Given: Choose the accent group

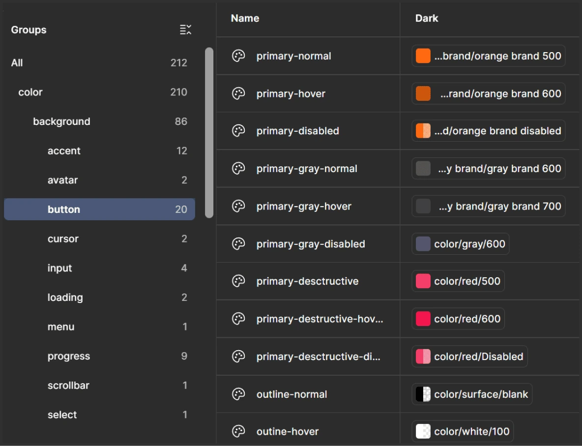Looking at the screenshot, I should (x=99, y=151).
